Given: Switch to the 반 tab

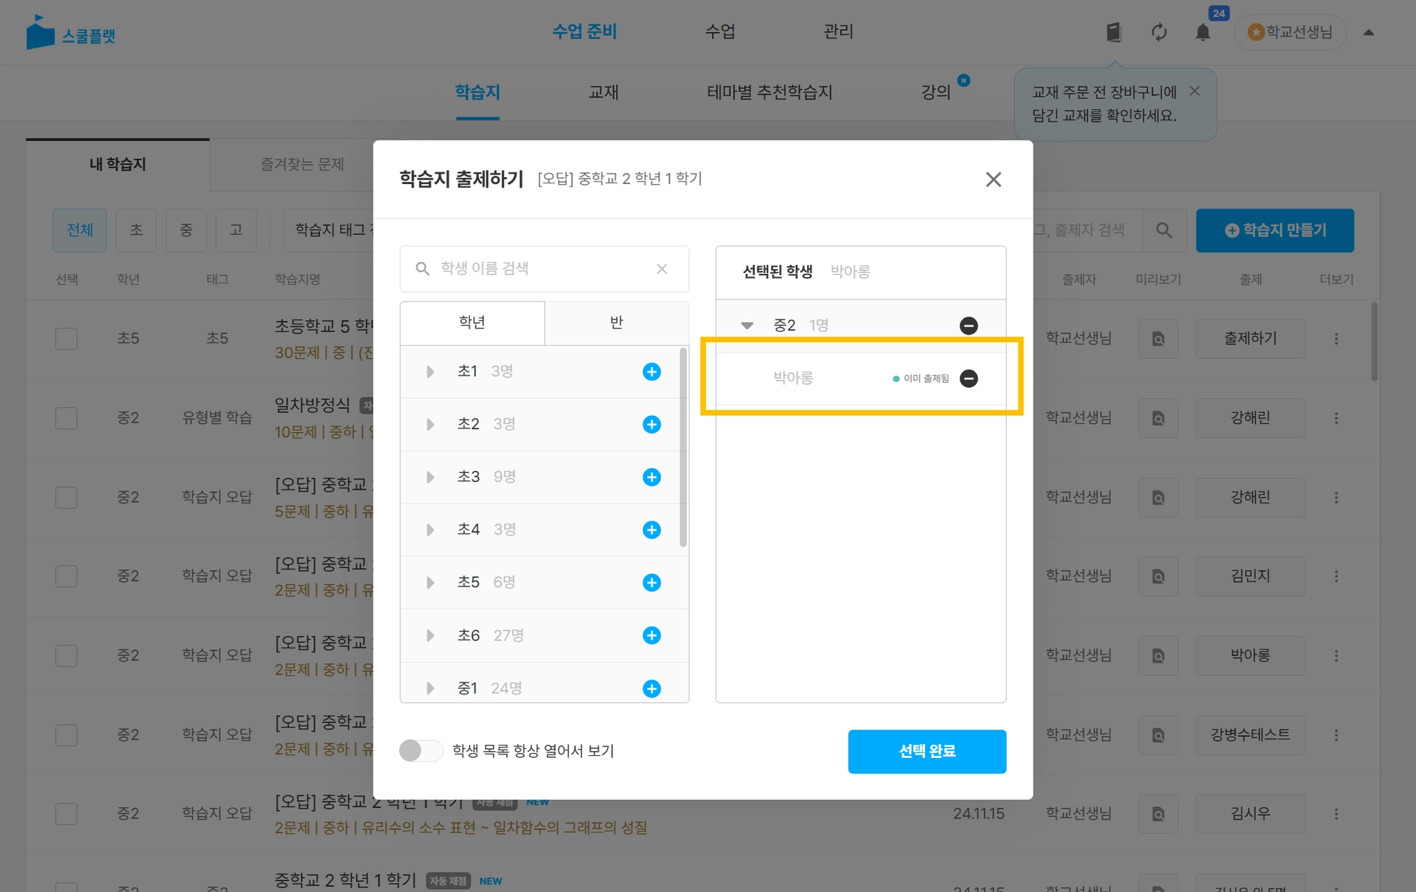Looking at the screenshot, I should (x=616, y=323).
